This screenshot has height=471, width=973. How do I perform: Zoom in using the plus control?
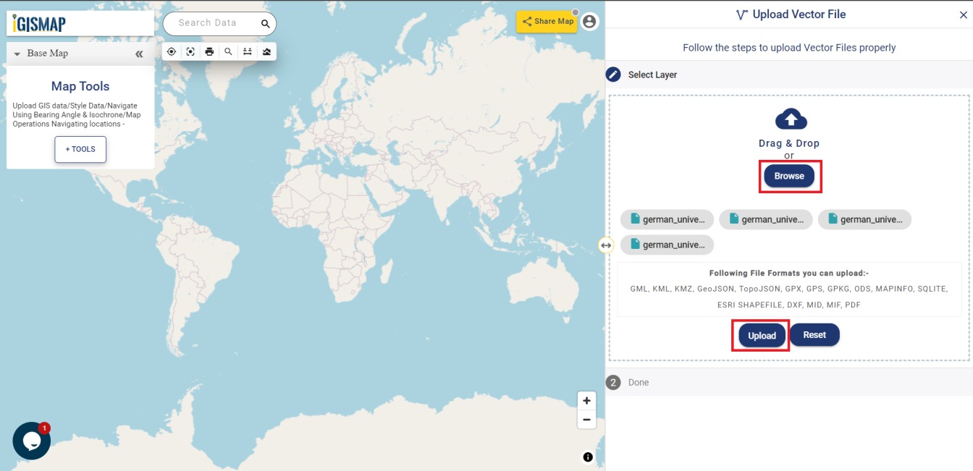(x=586, y=400)
